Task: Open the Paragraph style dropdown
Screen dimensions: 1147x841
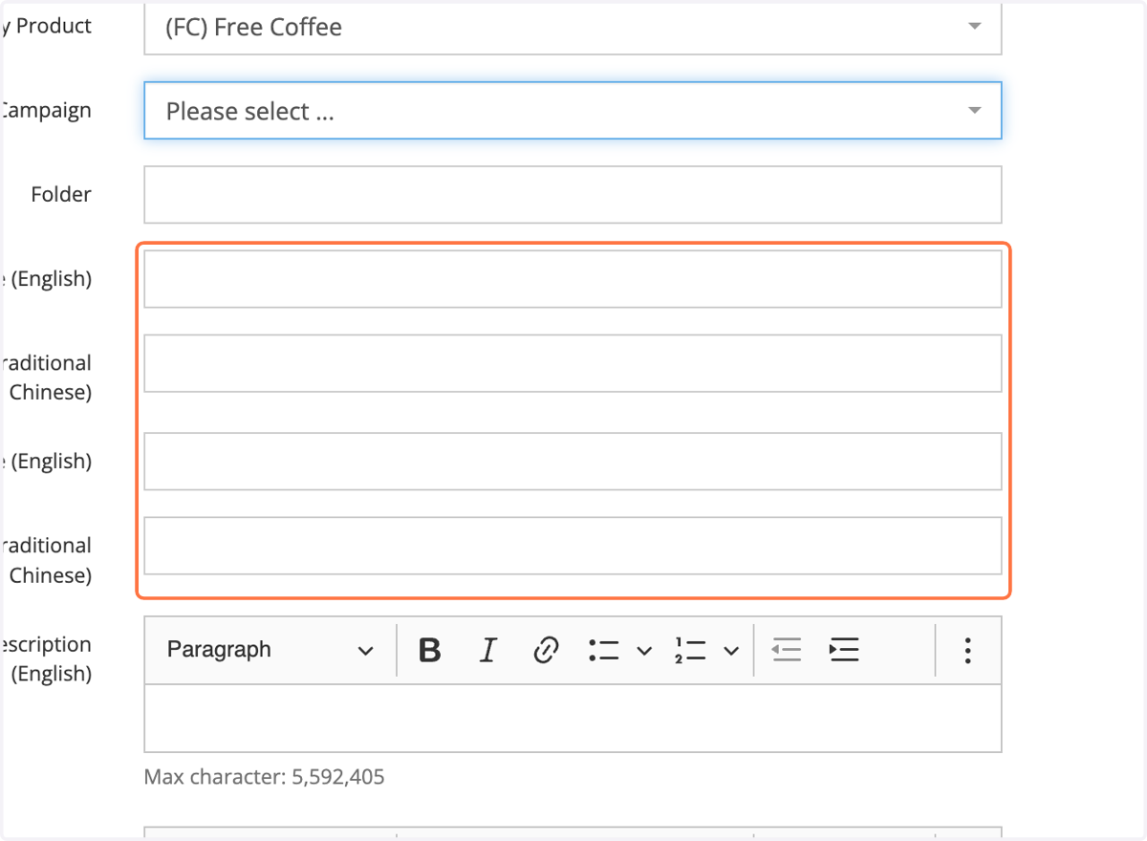Action: click(270, 651)
